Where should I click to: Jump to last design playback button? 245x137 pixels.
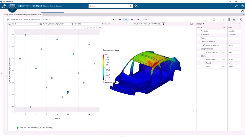[138, 20]
